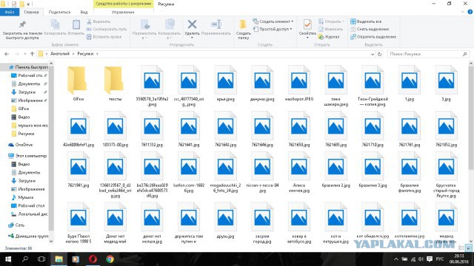Open the Task View taskbar button
Viewport: 474px width, 266px height.
pyautogui.click(x=41, y=259)
